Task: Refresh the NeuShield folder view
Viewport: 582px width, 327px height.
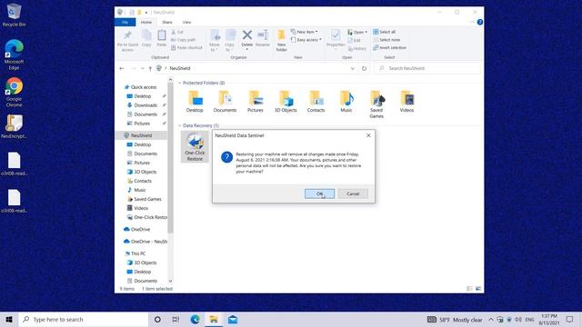Action: [364, 68]
